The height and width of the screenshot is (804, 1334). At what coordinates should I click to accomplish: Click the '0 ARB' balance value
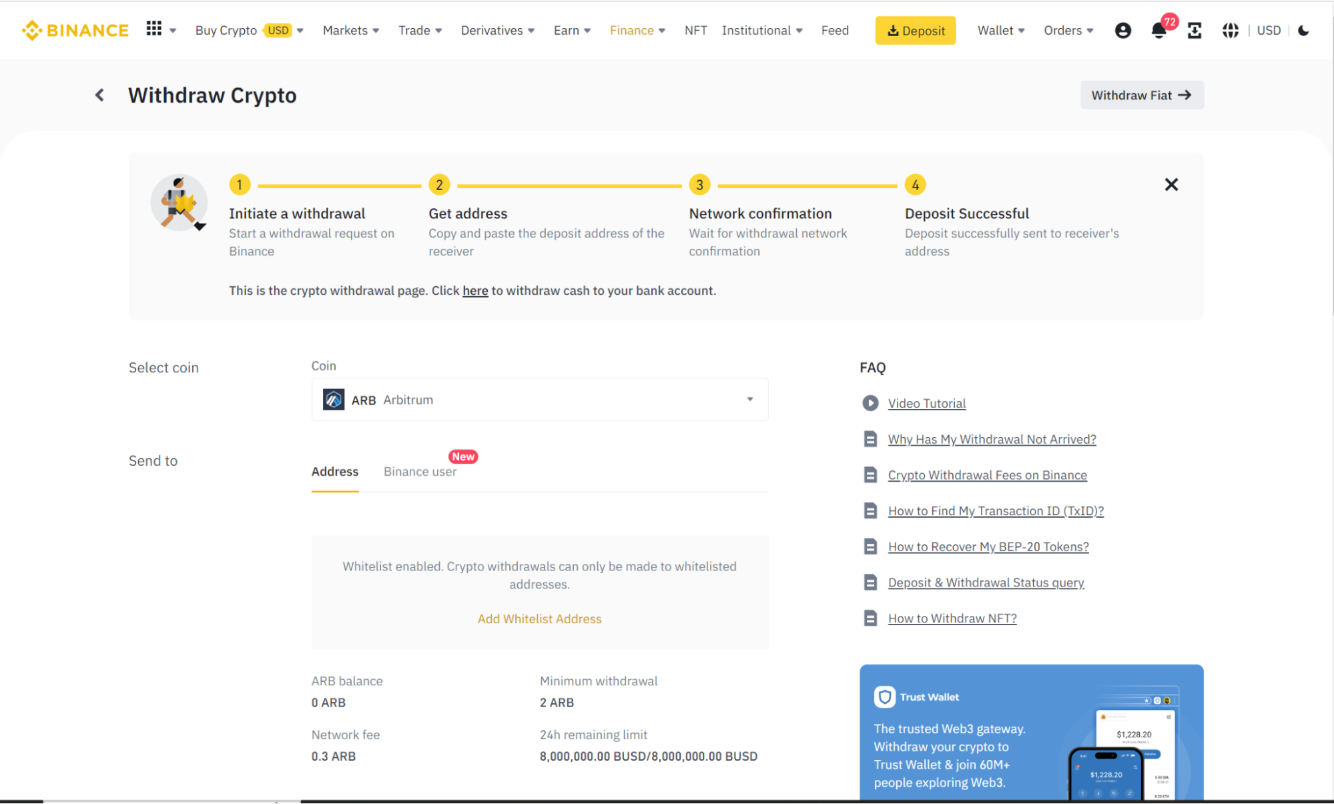[x=328, y=703]
